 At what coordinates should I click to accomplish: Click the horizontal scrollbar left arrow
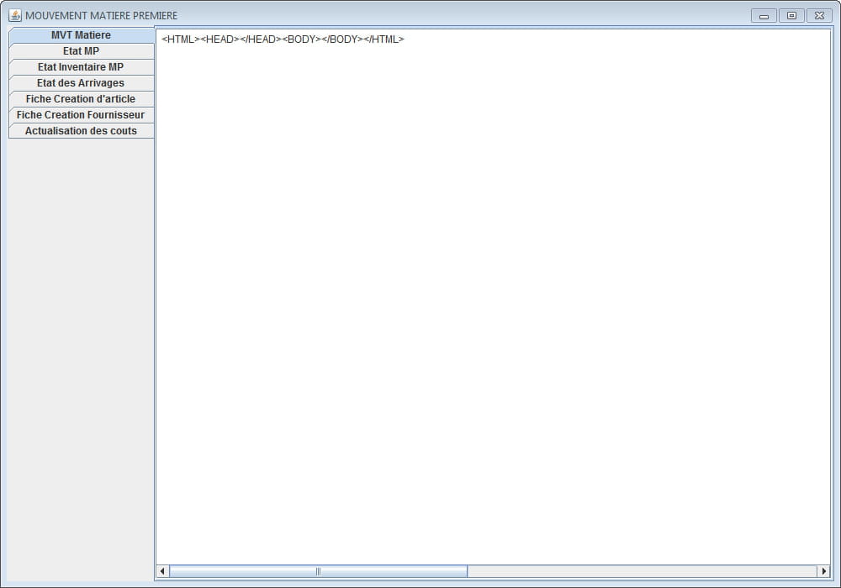162,571
